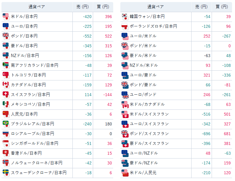The image size is (235, 181).
Task: Click the Hong Kong flag icon for 香港ドル/日本円
Action: 6,153
